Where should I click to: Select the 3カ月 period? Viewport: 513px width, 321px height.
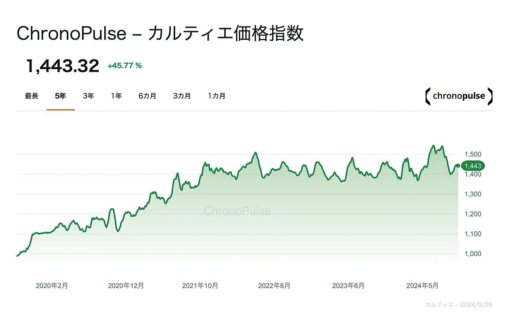tap(182, 96)
